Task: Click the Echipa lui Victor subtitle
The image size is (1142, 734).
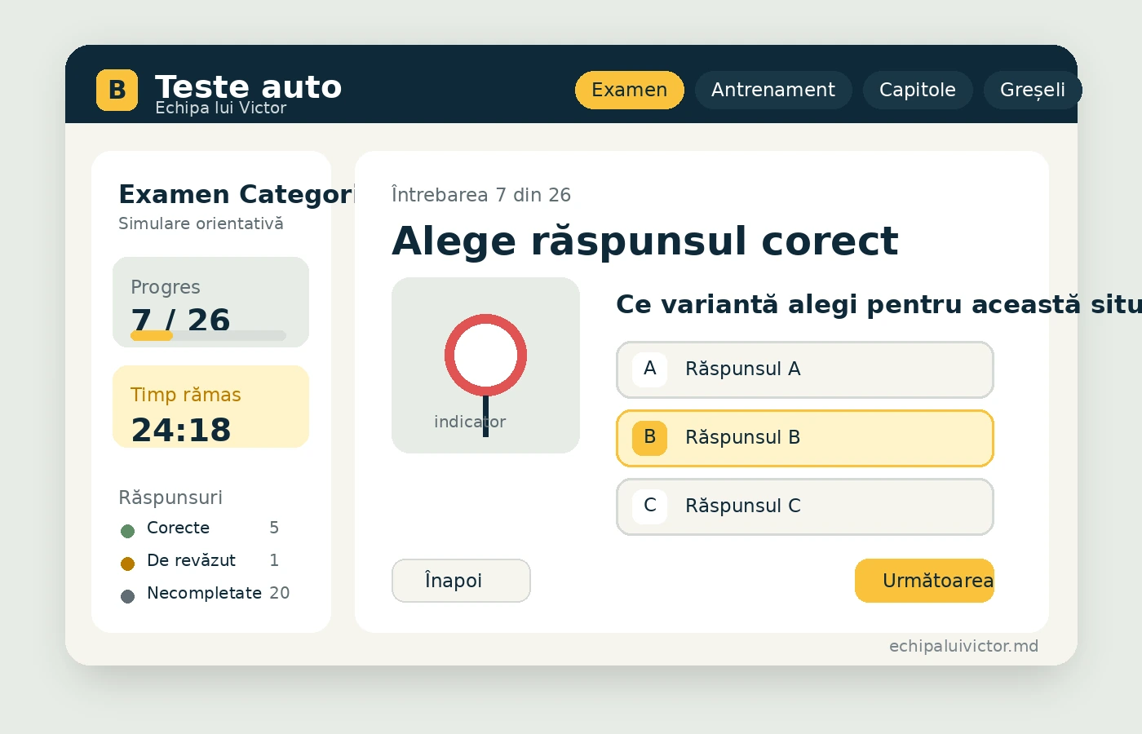Action: click(x=221, y=108)
